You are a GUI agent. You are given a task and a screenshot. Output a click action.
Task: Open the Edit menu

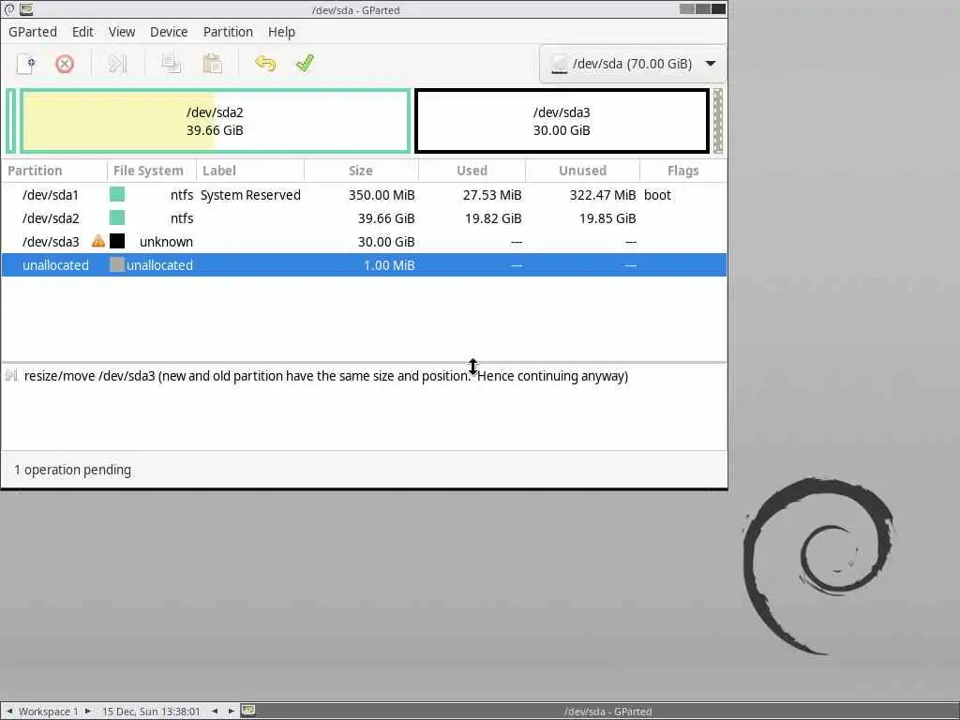pos(82,32)
